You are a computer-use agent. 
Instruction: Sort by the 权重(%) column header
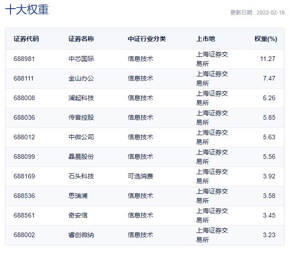coord(265,39)
